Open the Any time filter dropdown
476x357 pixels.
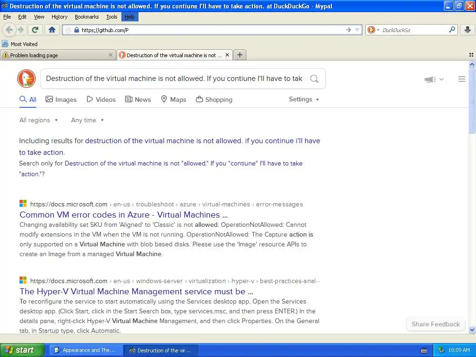[87, 120]
